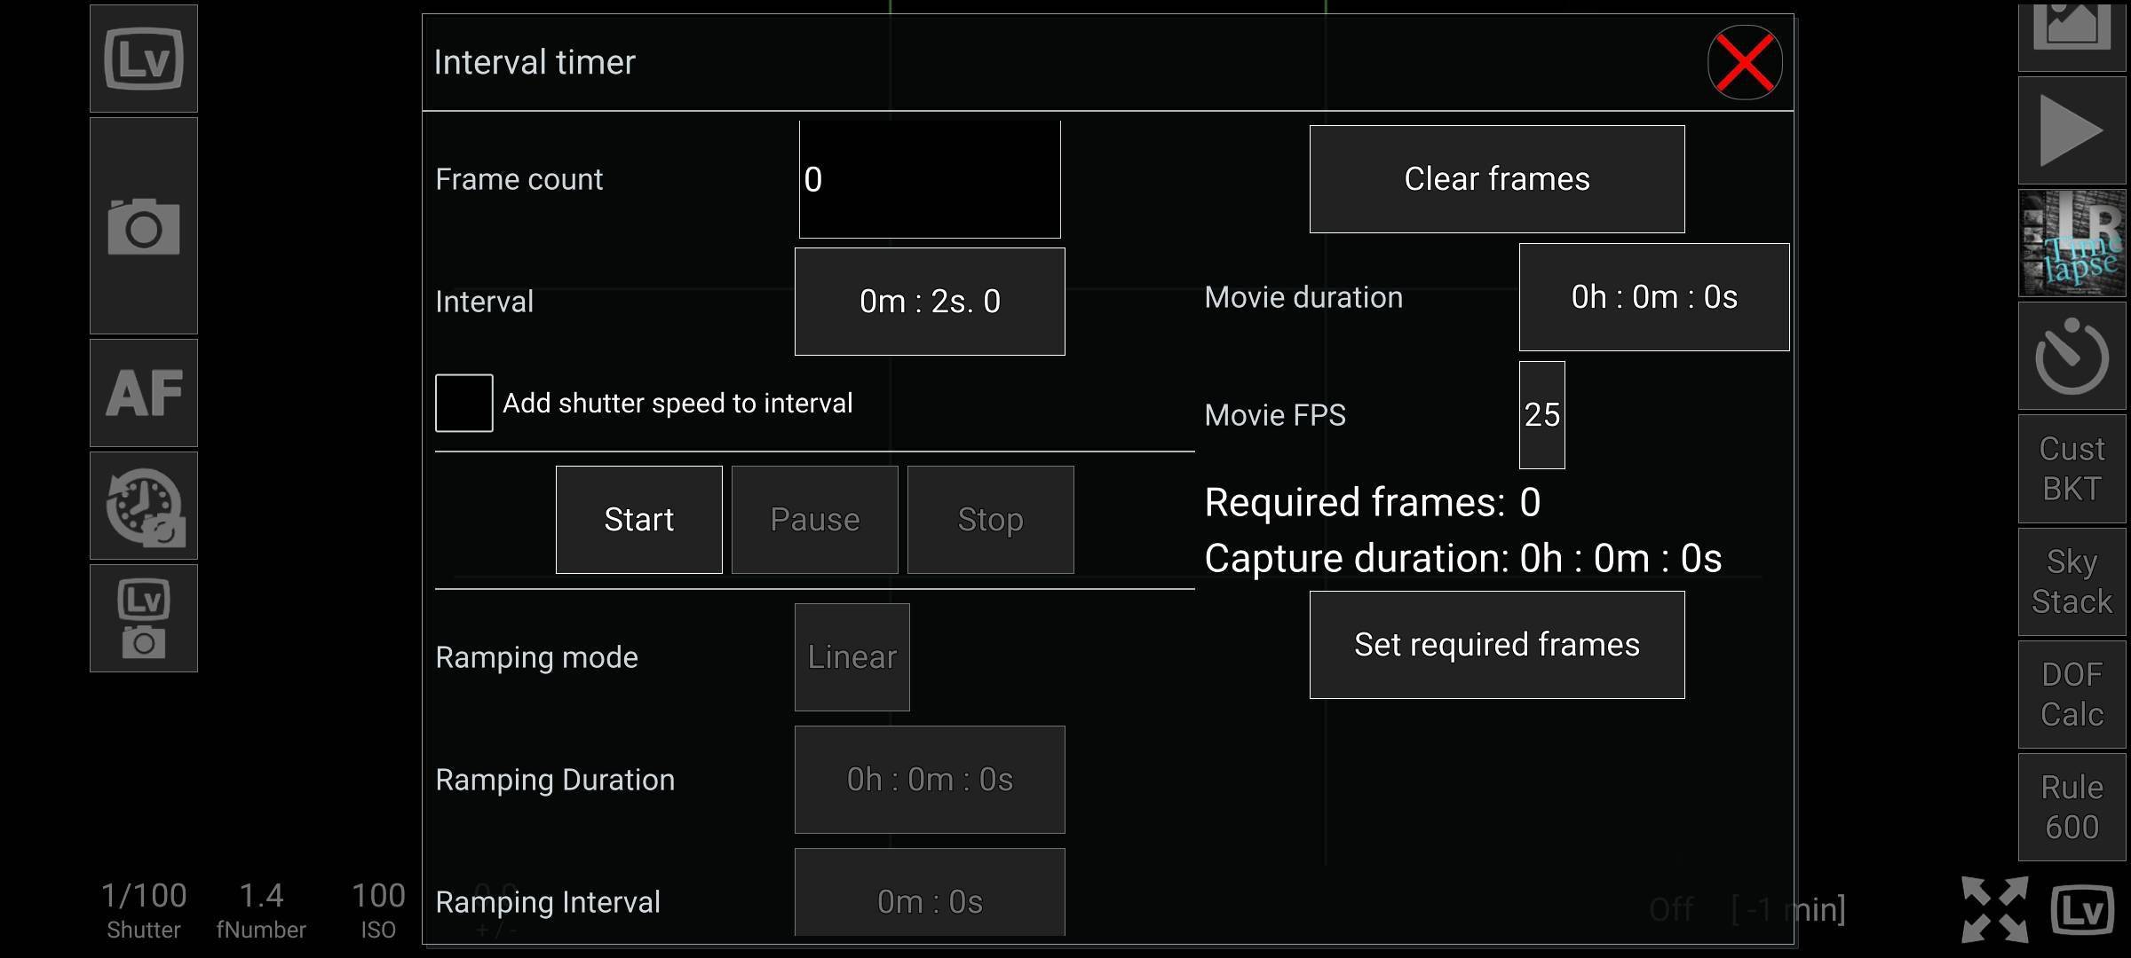Click the Ramping Interval time field
Viewport: 2131px width, 958px height.
[x=928, y=899]
